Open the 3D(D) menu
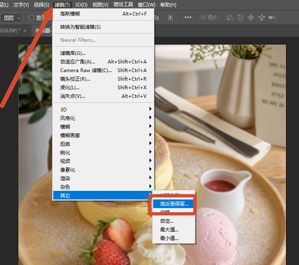299x265 pixels. 81,5
